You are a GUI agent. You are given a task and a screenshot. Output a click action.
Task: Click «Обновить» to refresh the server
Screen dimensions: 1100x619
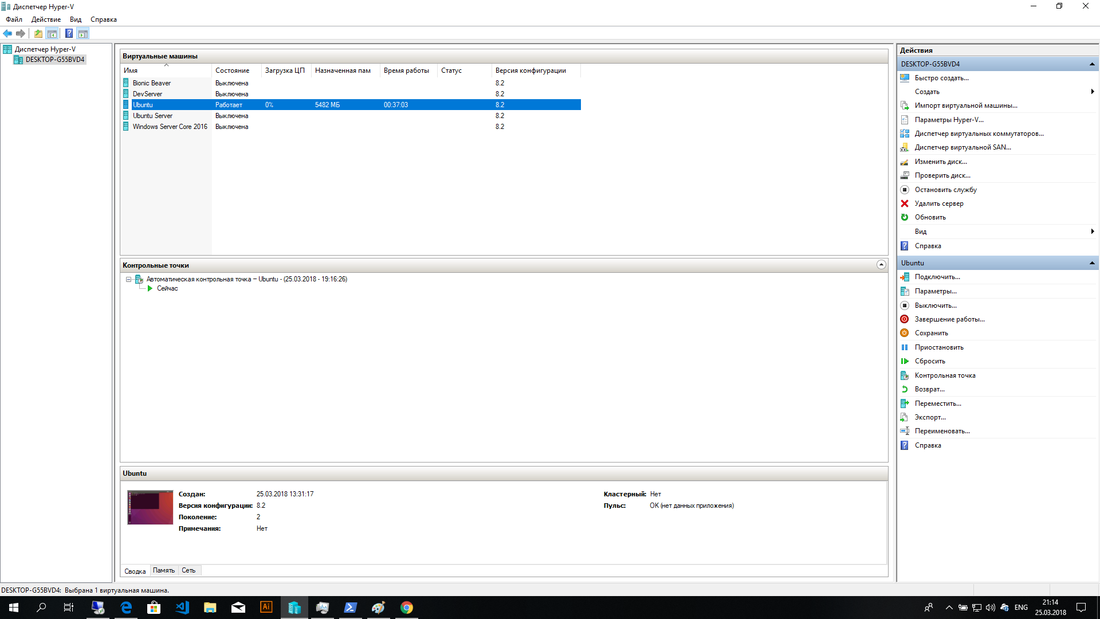929,217
